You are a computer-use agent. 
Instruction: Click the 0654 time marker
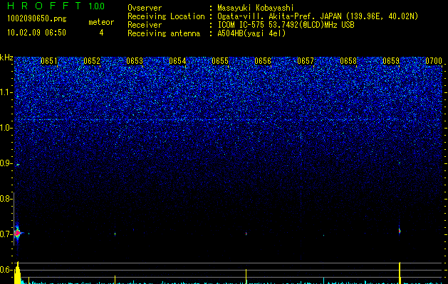coord(177,61)
